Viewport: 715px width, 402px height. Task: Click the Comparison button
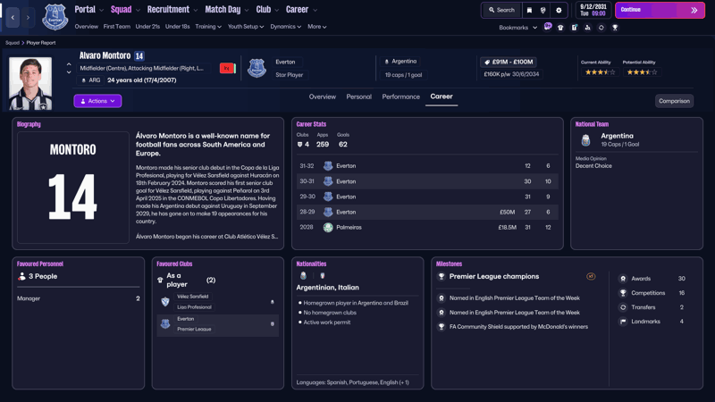674,101
